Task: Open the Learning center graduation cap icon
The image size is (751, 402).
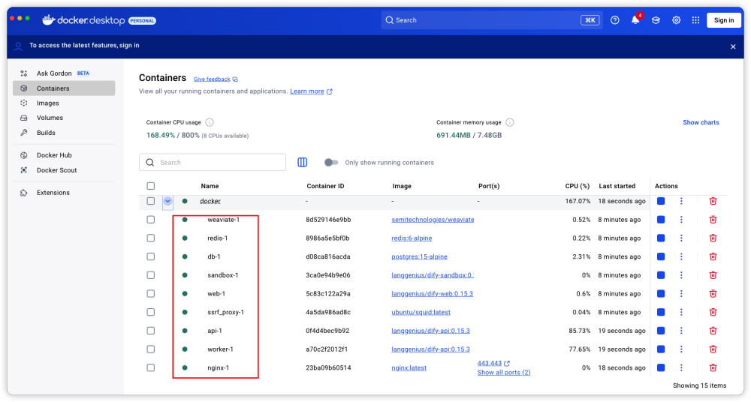Action: 656,20
